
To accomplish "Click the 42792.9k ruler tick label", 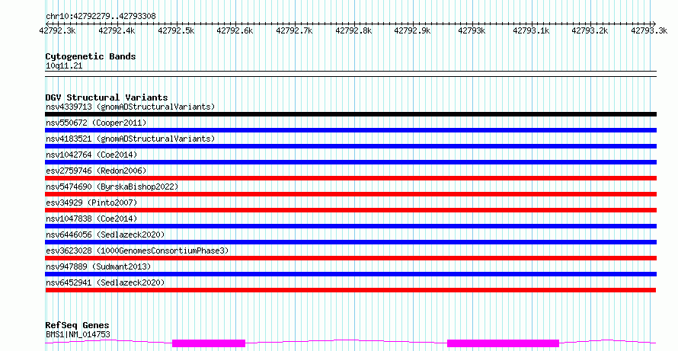I will [x=412, y=30].
